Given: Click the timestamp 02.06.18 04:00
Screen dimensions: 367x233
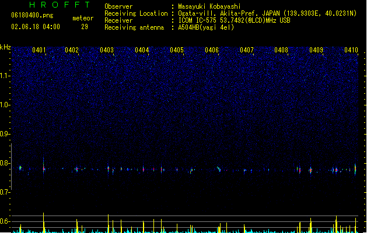Looking at the screenshot, I should [36, 27].
